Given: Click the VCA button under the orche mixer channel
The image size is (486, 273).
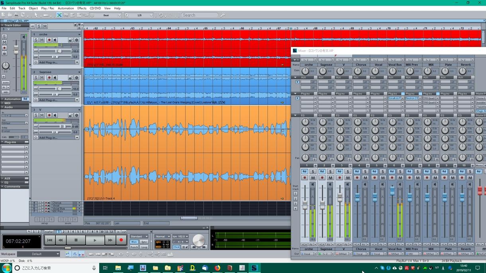Looking at the screenshot, I should pos(304,244).
